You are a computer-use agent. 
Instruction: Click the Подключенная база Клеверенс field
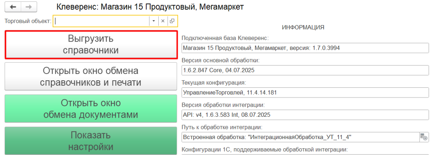(x=305, y=48)
